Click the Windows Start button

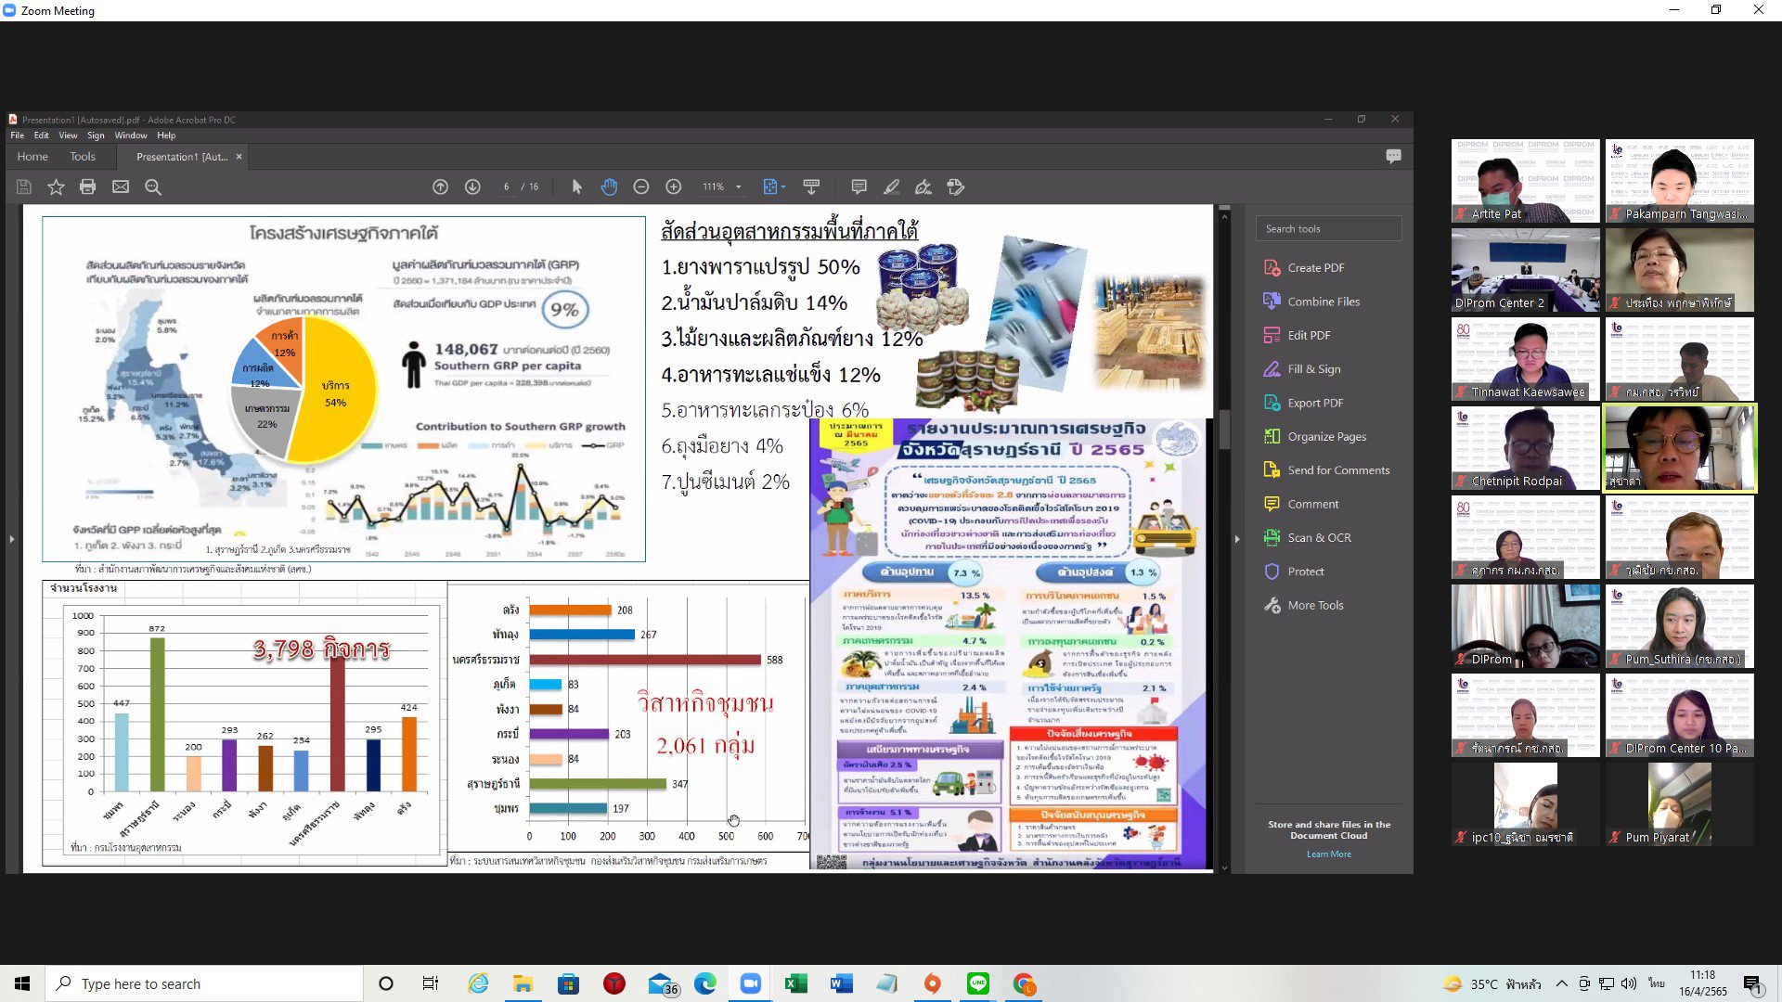coord(22,983)
